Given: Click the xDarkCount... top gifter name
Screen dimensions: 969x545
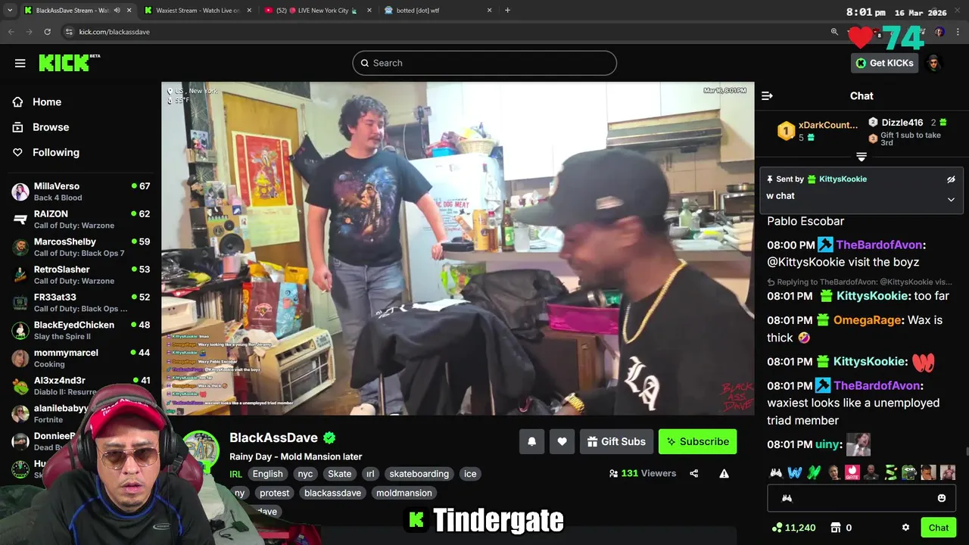Looking at the screenshot, I should click(x=828, y=125).
